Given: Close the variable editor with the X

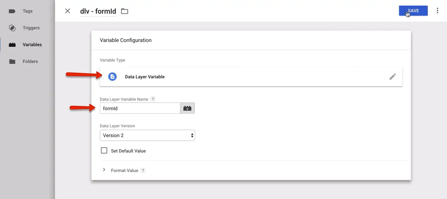Looking at the screenshot, I should coord(68,11).
